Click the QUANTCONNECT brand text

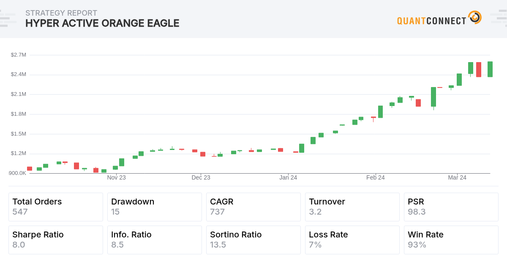click(x=431, y=21)
